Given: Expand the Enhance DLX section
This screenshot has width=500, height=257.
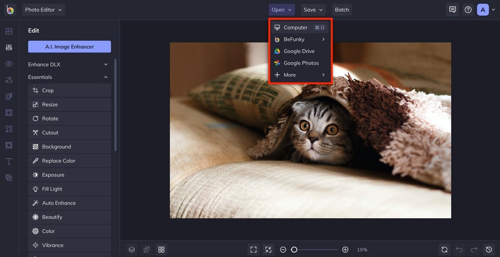Looking at the screenshot, I should (x=69, y=65).
